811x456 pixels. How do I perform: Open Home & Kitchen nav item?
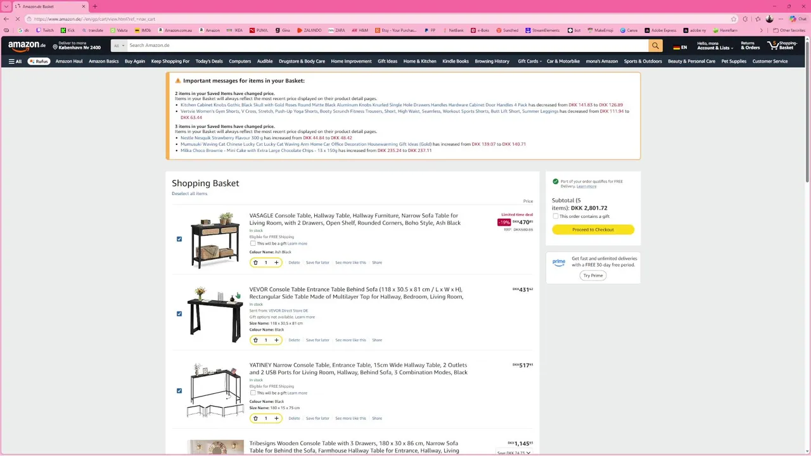pyautogui.click(x=420, y=61)
